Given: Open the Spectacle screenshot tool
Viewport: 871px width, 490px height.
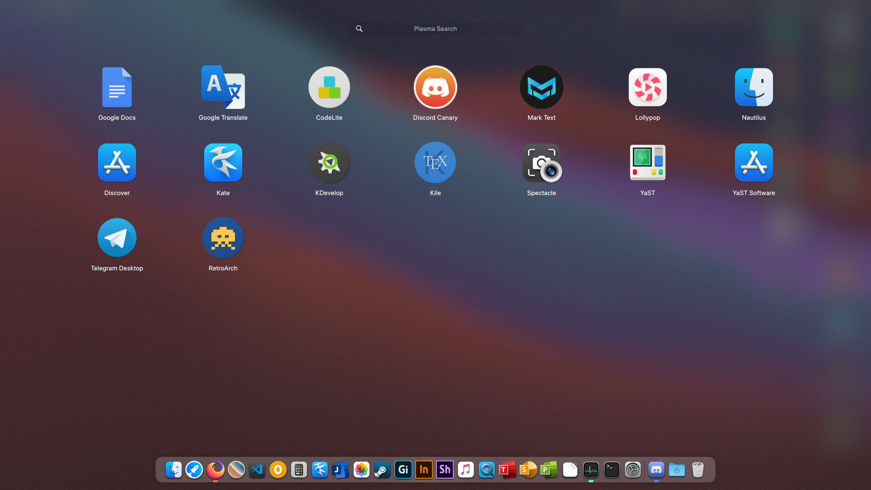Looking at the screenshot, I should pos(542,162).
